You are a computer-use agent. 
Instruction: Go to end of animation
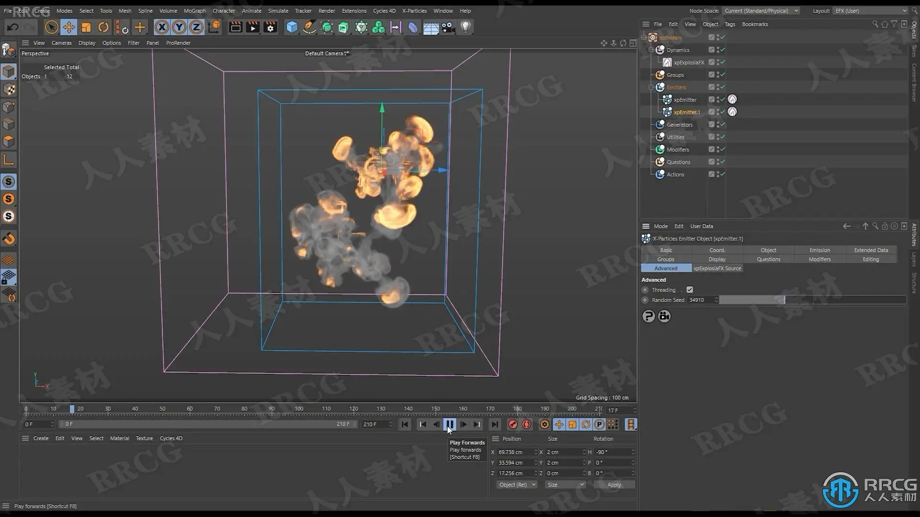(495, 425)
